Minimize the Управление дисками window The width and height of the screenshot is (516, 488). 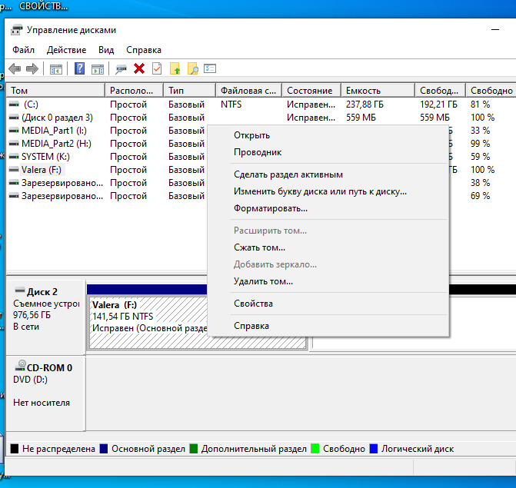click(x=495, y=30)
